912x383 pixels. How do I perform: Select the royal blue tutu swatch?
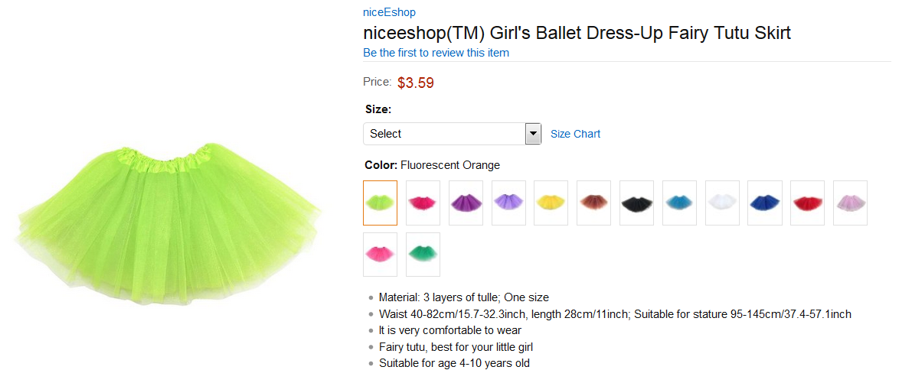pos(765,203)
